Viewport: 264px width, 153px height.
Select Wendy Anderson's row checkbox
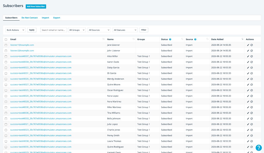pyautogui.click(x=6, y=79)
